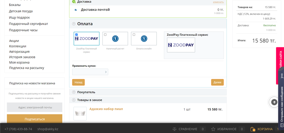284x133 pixels.
Task: Go to Акции page
Action: (14, 41)
